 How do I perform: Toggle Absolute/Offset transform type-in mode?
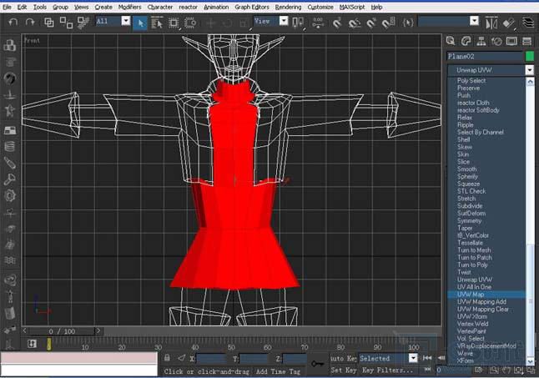182,358
